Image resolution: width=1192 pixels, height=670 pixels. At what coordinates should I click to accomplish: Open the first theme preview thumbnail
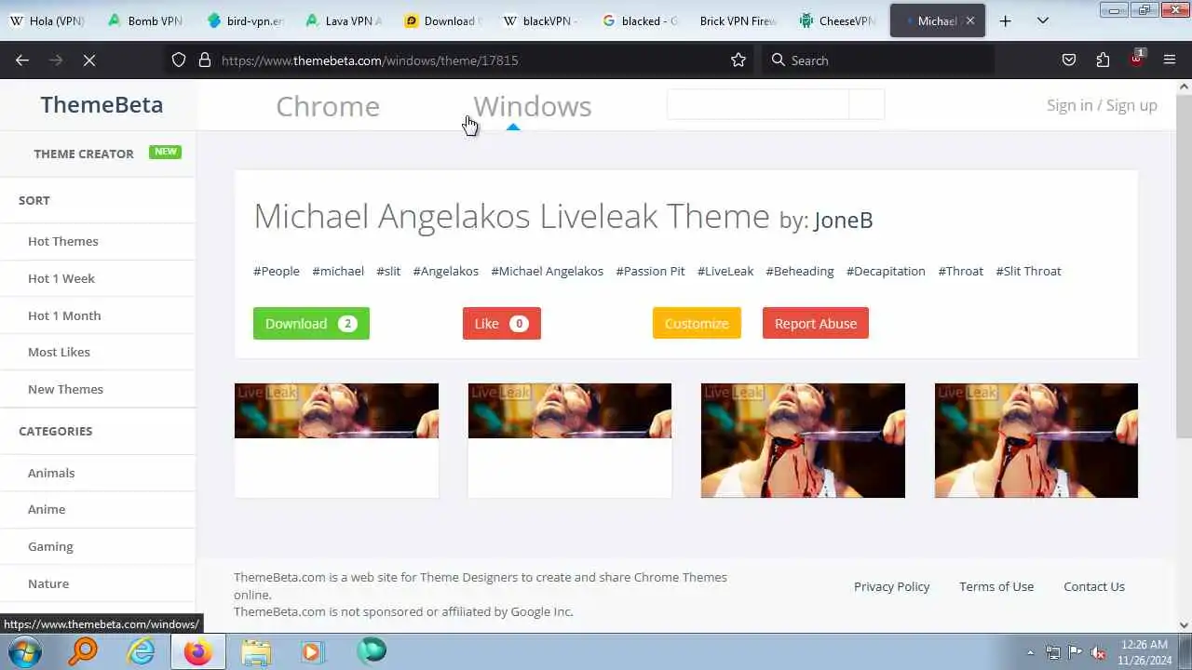(x=336, y=440)
